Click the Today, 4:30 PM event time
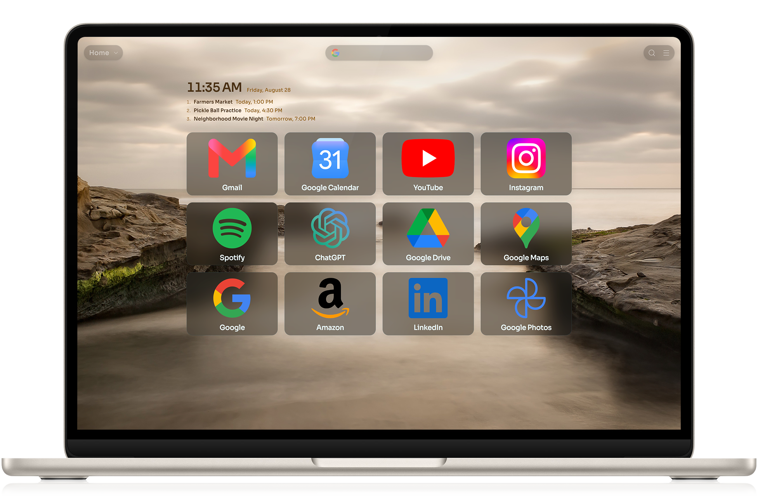This screenshot has height=496, width=758. [263, 110]
